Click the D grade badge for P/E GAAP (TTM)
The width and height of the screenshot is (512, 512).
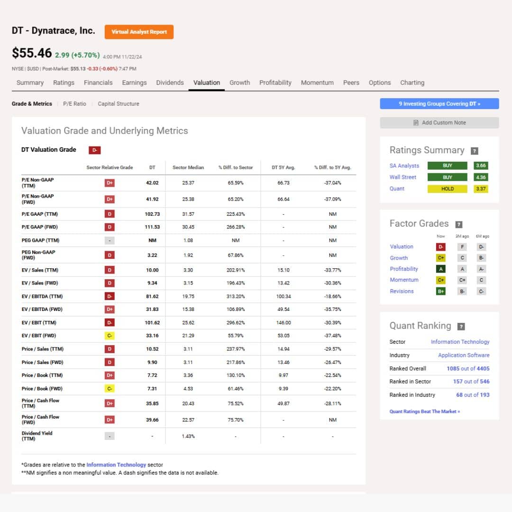(110, 214)
